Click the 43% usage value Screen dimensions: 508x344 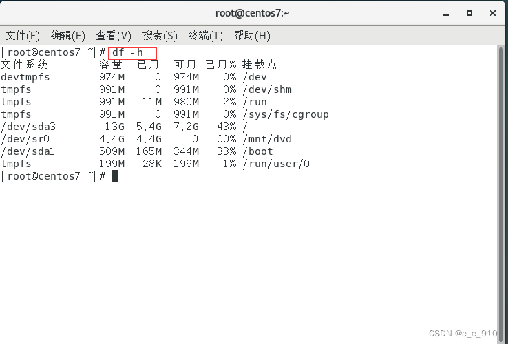(226, 127)
